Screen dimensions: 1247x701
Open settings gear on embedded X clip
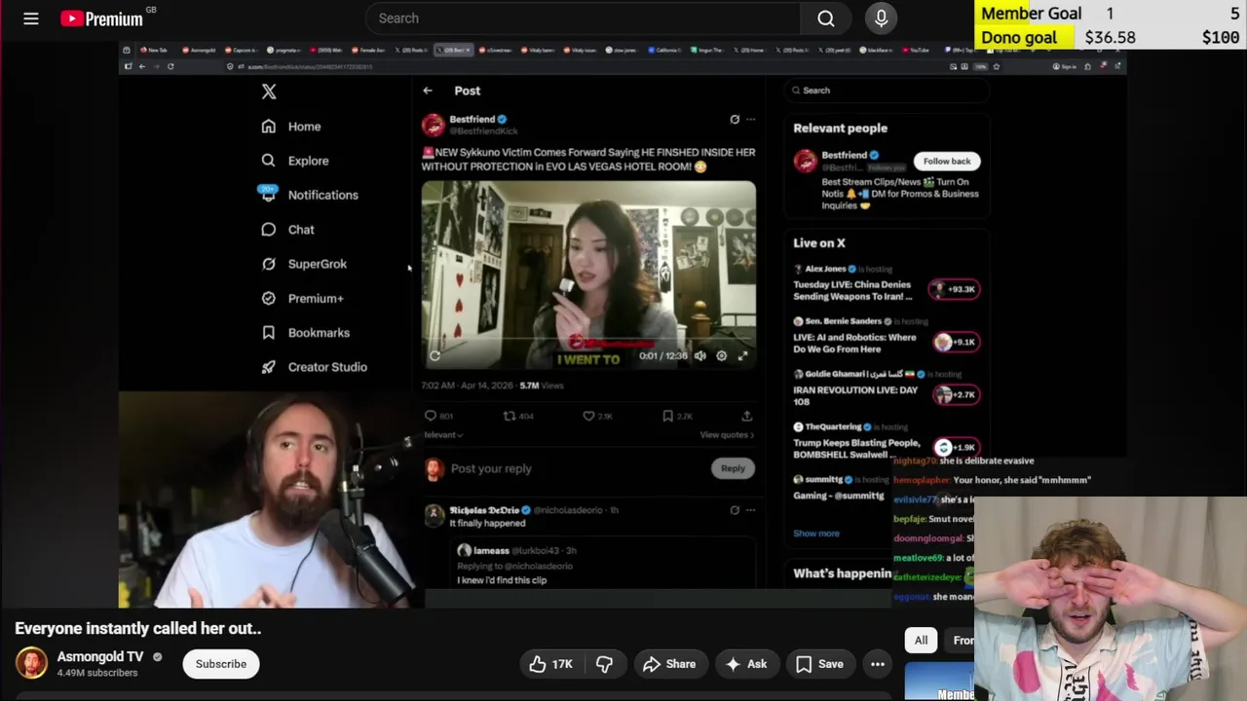point(721,356)
